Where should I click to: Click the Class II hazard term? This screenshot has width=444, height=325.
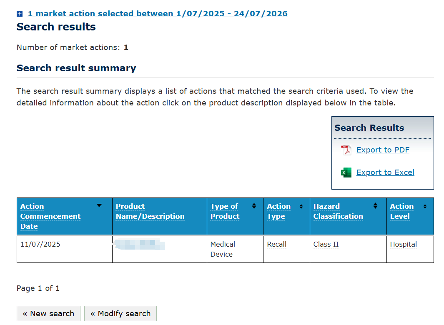pos(326,244)
